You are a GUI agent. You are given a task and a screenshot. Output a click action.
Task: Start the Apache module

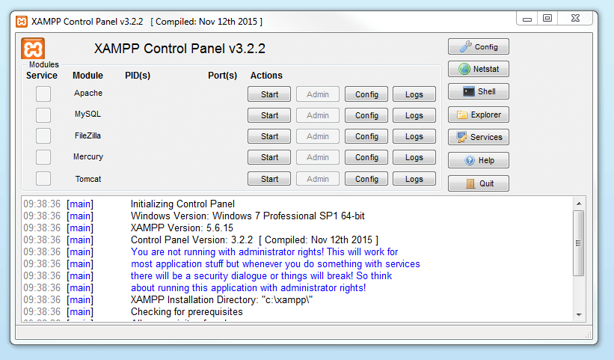[269, 94]
